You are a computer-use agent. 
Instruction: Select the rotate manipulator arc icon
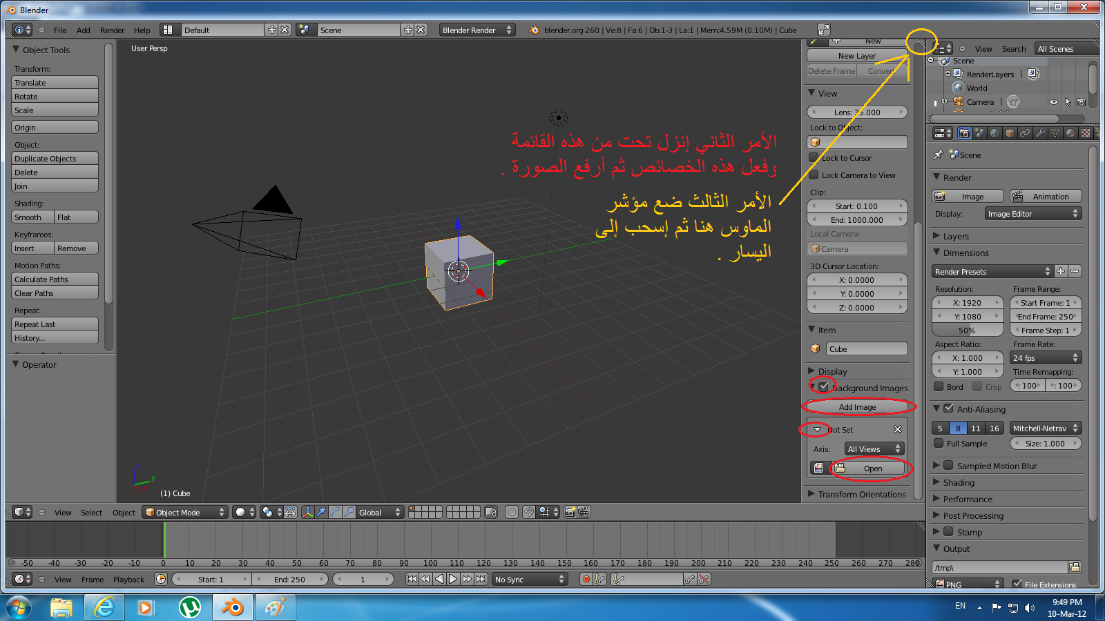pos(335,512)
